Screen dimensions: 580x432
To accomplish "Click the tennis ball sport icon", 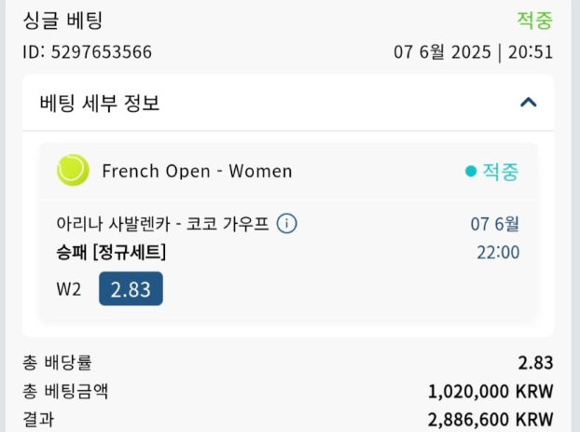I will point(73,170).
